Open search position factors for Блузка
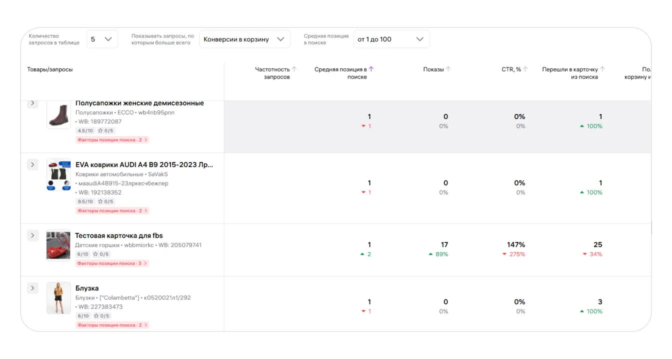 pos(112,325)
